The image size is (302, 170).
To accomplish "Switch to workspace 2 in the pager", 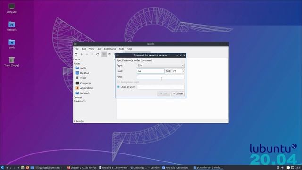I will coord(10,168).
